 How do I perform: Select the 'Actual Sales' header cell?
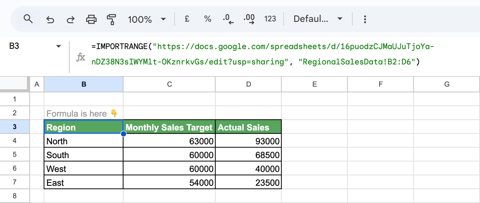(248, 127)
